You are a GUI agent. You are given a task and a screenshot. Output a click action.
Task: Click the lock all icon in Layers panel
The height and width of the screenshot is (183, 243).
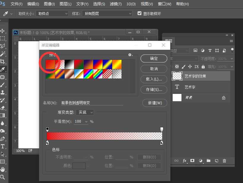(x=203, y=67)
